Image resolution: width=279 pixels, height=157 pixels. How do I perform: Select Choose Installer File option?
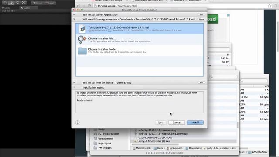[139, 40]
